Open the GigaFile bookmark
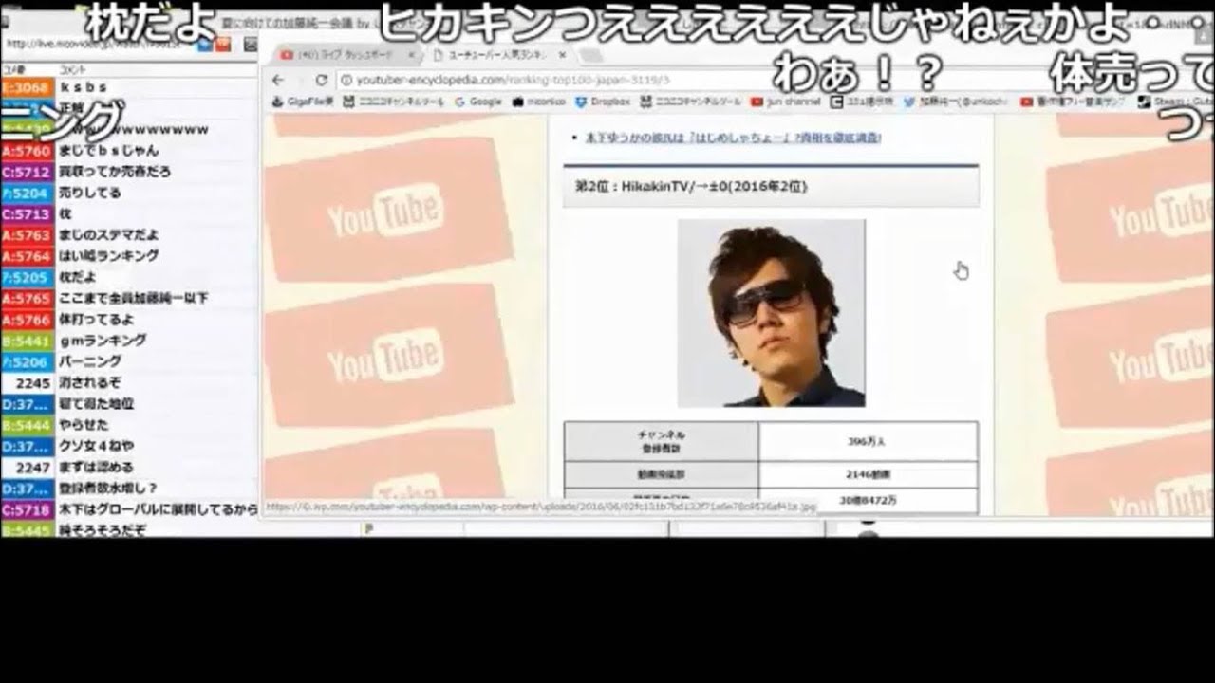 304,102
